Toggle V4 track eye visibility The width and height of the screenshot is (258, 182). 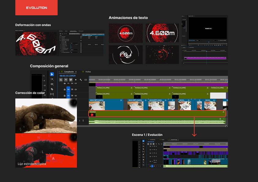pos(76,89)
